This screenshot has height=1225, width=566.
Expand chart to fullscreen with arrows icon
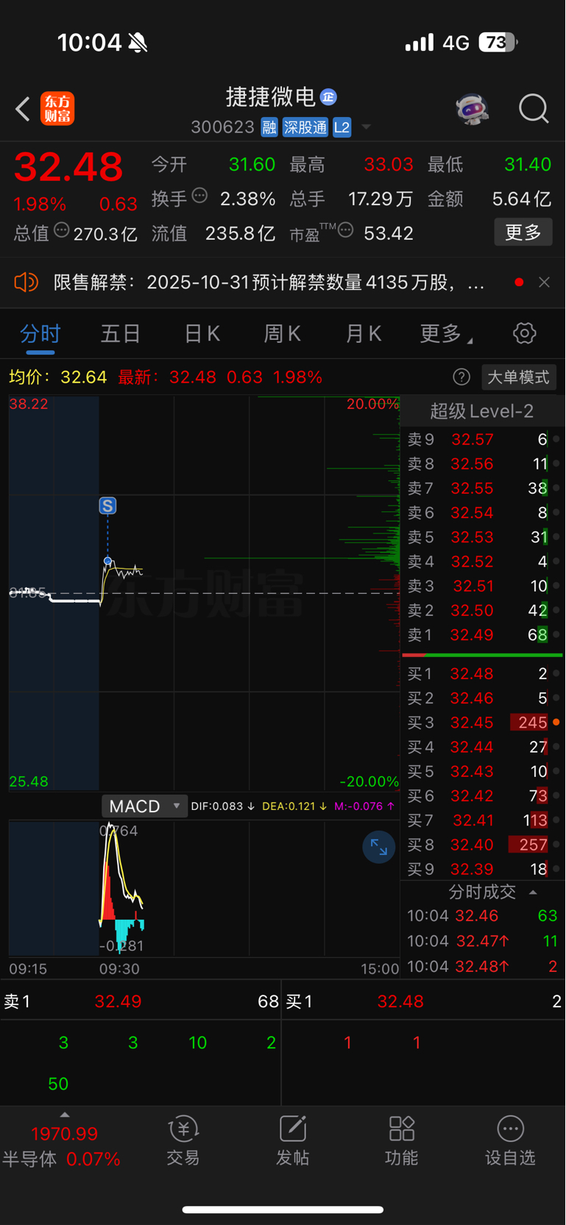click(379, 848)
